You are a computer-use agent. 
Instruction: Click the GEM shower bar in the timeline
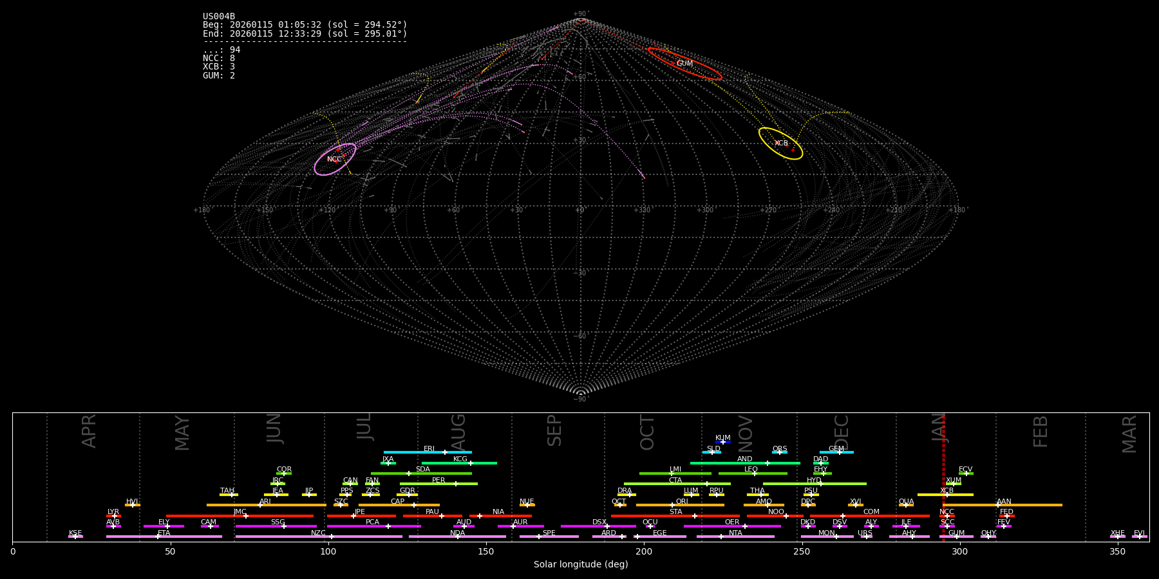pyautogui.click(x=836, y=452)
